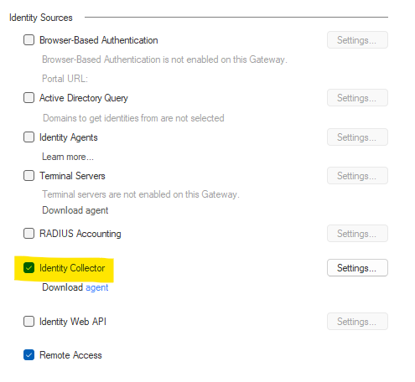Screen dimensions: 415x382
Task: Open Identity Collector Settings button
Action: tap(357, 268)
